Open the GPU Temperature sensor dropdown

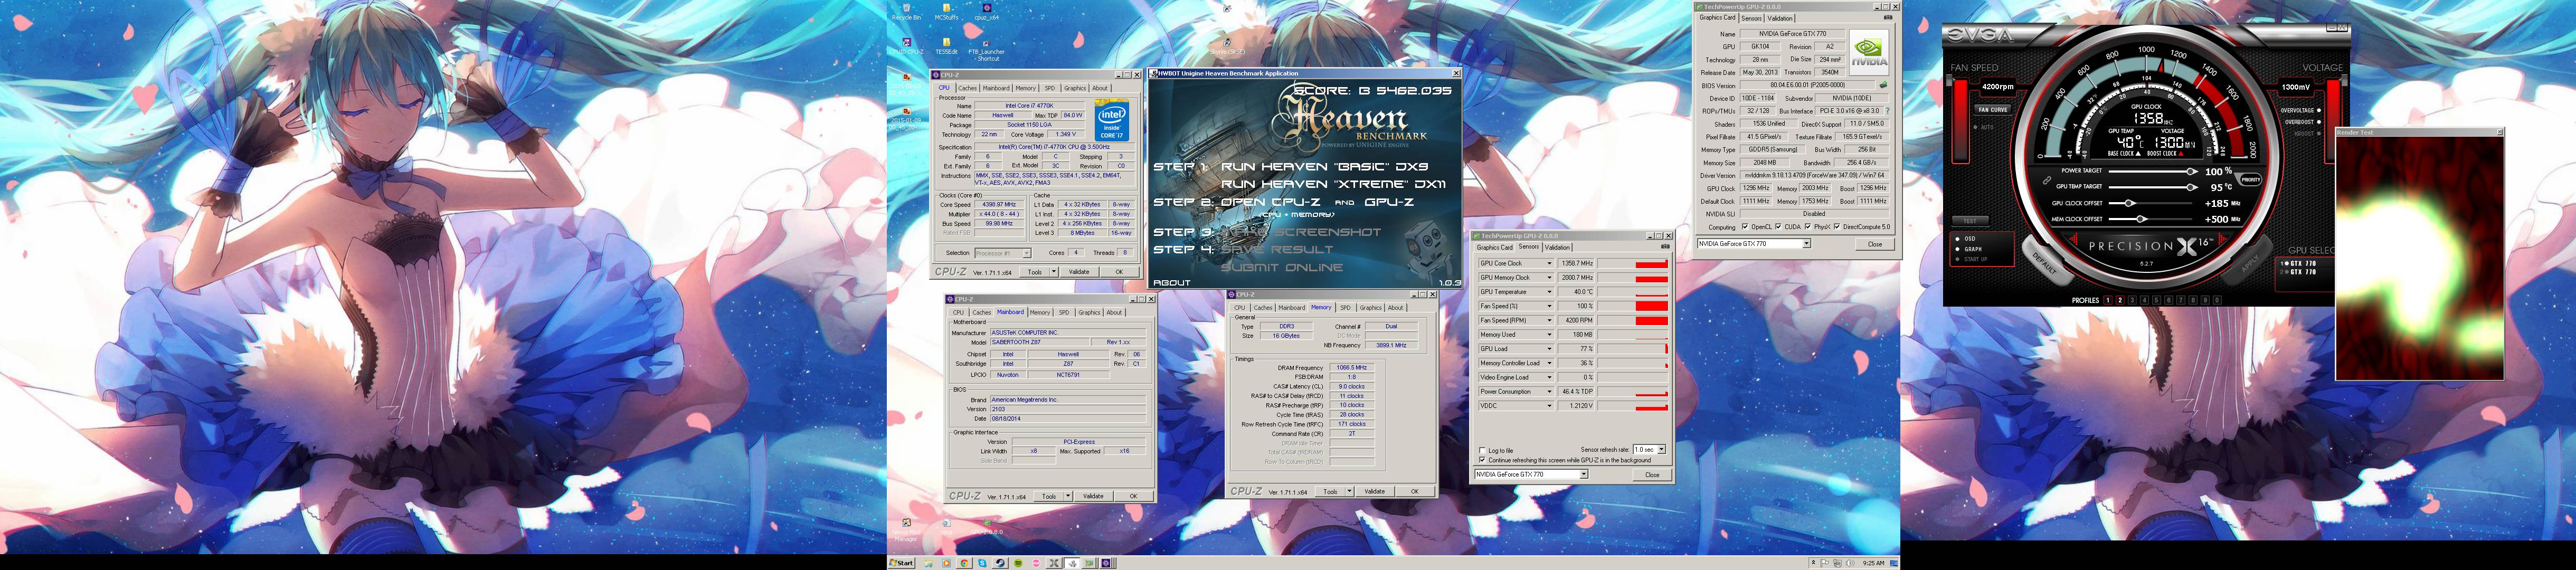[x=1550, y=292]
